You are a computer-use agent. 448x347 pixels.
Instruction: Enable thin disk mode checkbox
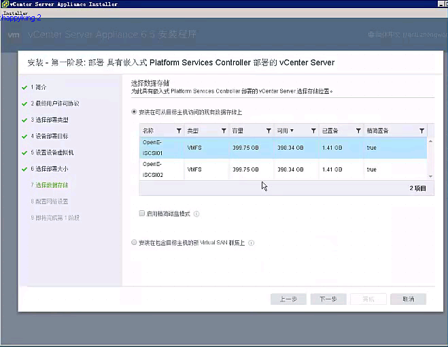click(x=141, y=213)
